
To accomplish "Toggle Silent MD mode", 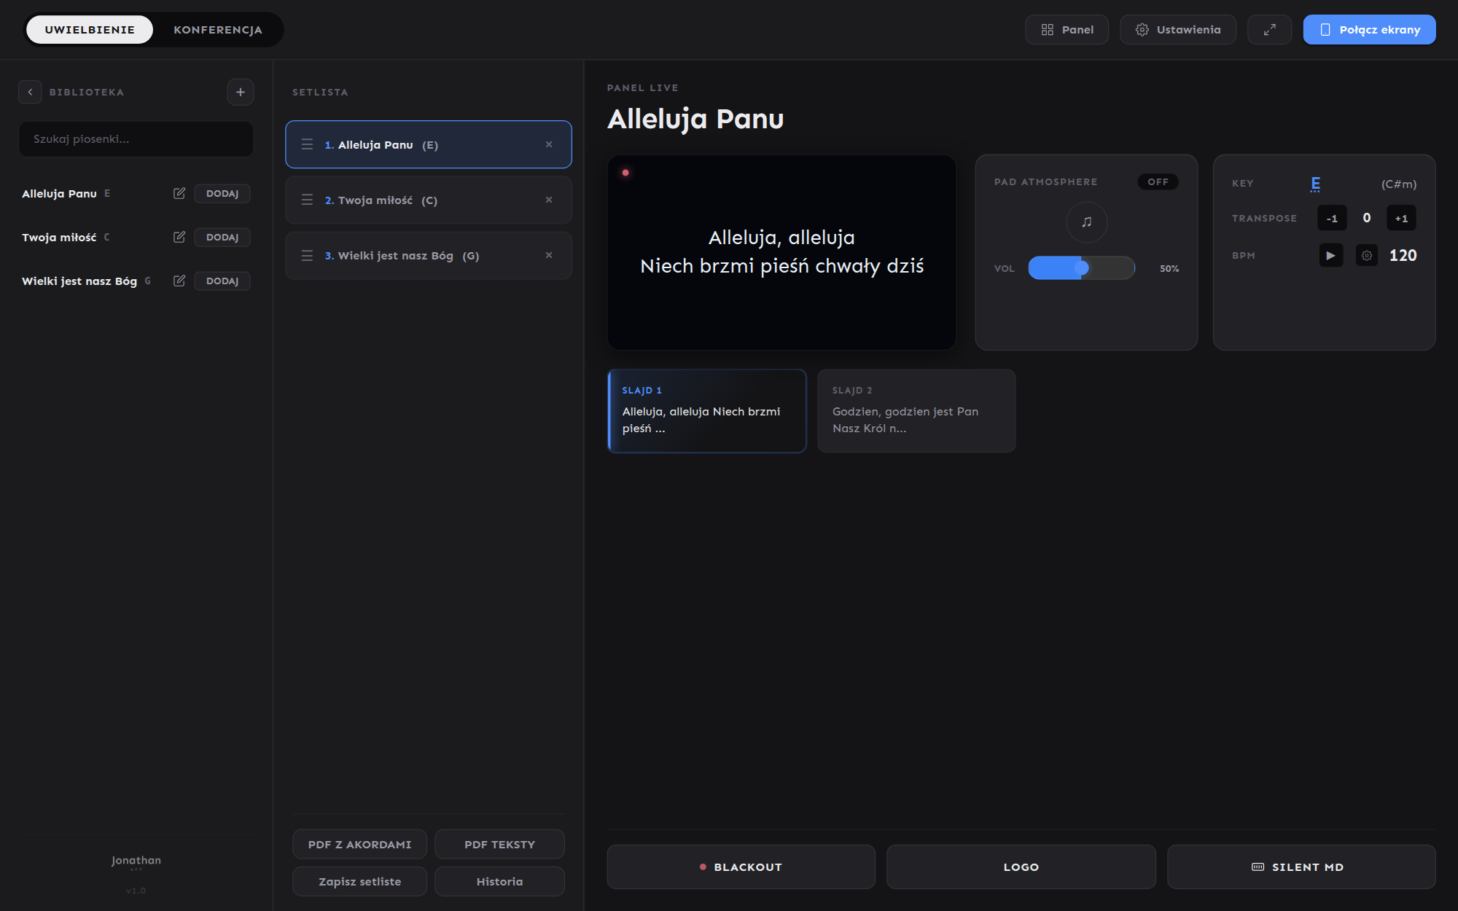I will pyautogui.click(x=1301, y=867).
